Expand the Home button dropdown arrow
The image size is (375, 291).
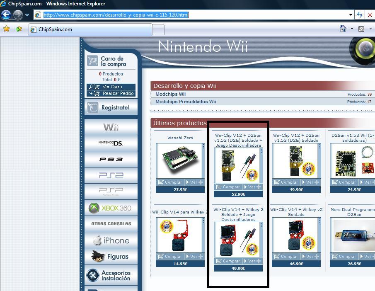352,29
